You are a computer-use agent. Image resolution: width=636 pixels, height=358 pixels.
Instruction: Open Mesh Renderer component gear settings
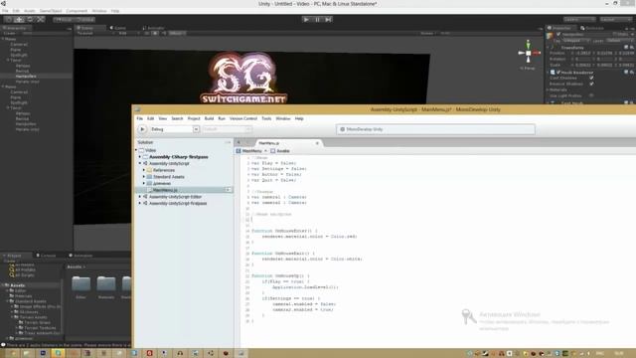point(632,72)
